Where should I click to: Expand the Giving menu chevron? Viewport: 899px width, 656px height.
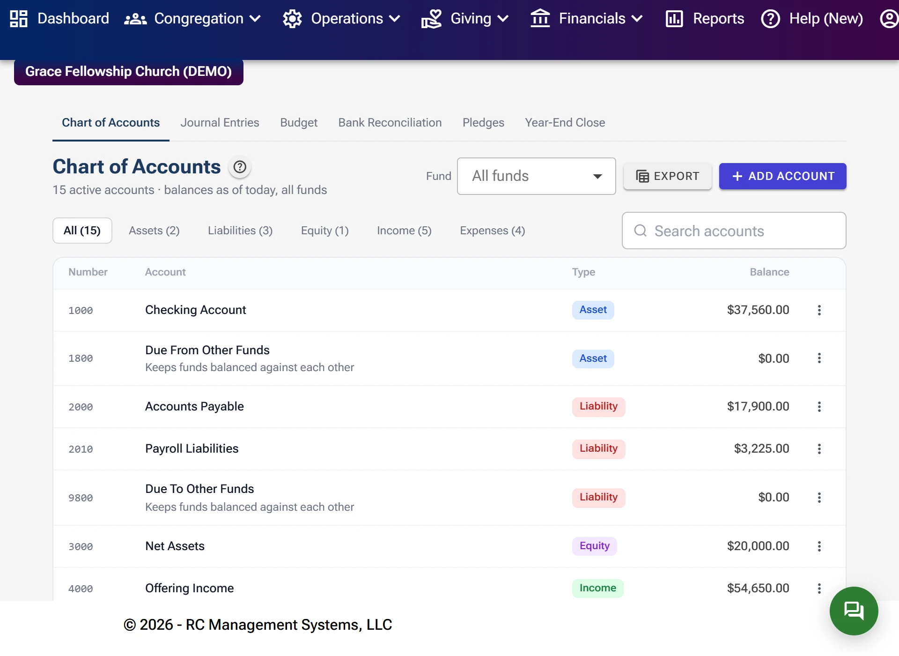point(503,19)
